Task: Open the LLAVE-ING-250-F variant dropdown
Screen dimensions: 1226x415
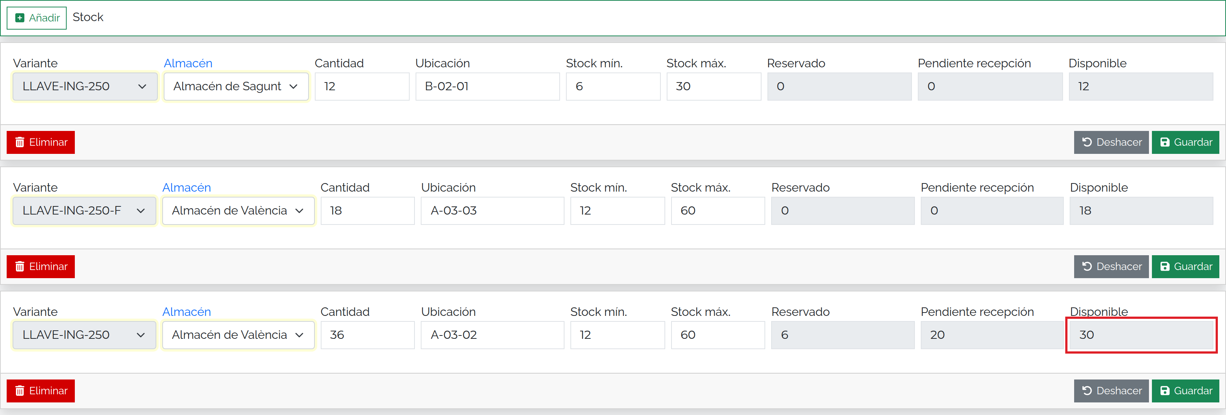Action: point(84,210)
